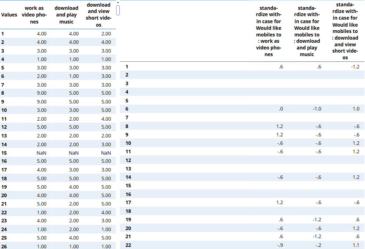This screenshot has width=365, height=249.
Task: Click right table's standardized 'download and view short videos' header
Action: [x=345, y=31]
